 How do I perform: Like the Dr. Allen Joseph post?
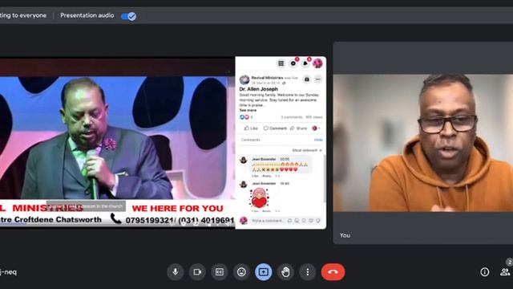tap(251, 128)
